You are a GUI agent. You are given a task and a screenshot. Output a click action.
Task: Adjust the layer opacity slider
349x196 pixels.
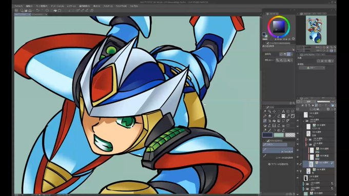[324, 101]
